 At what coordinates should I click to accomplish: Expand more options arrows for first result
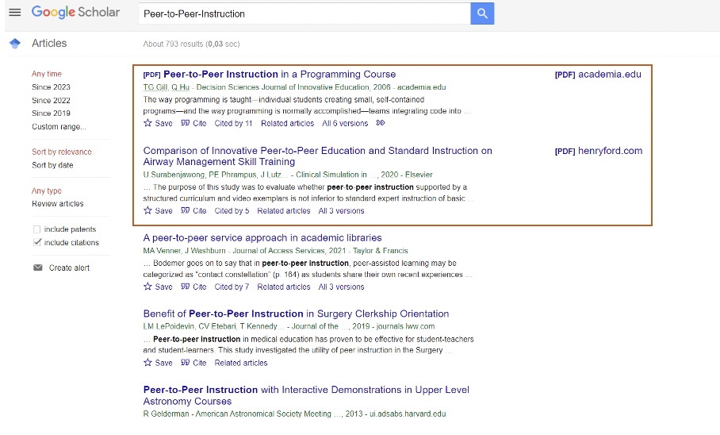[x=381, y=124]
